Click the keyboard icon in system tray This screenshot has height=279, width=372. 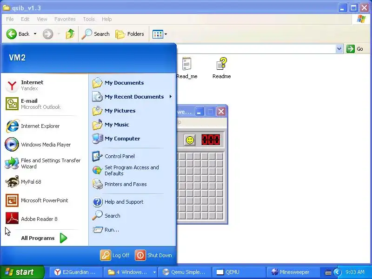tap(328, 272)
